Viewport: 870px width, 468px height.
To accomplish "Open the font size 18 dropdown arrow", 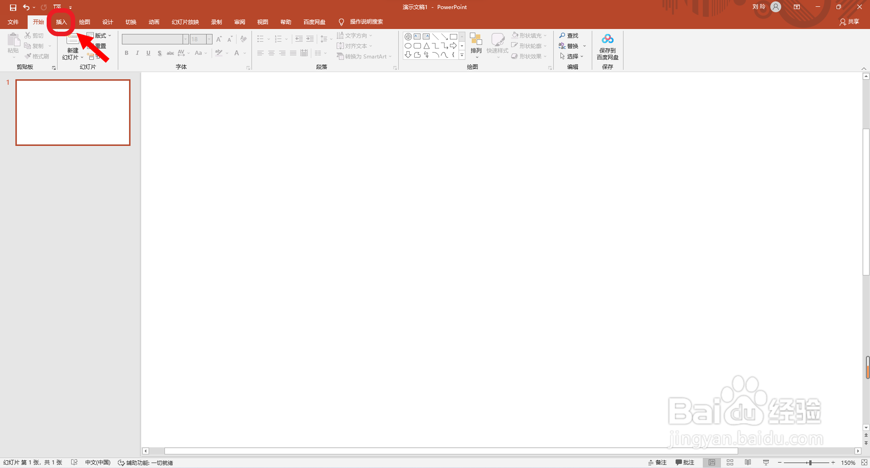I will [x=209, y=39].
